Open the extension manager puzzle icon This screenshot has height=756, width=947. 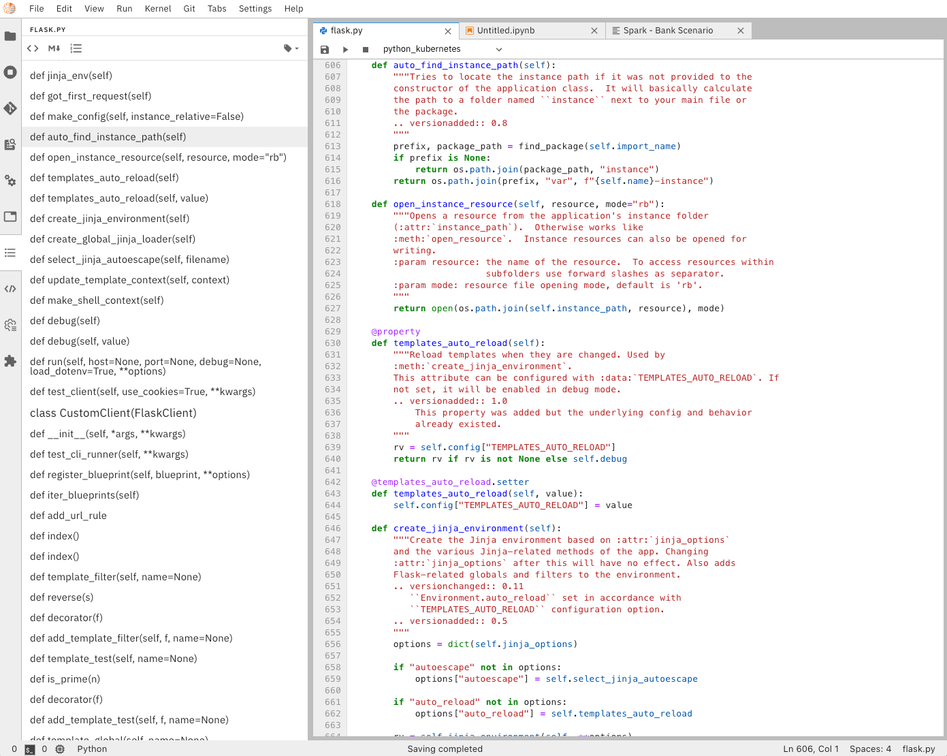[x=10, y=361]
